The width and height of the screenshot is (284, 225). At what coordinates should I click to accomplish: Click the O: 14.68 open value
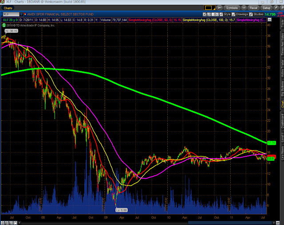point(40,20)
